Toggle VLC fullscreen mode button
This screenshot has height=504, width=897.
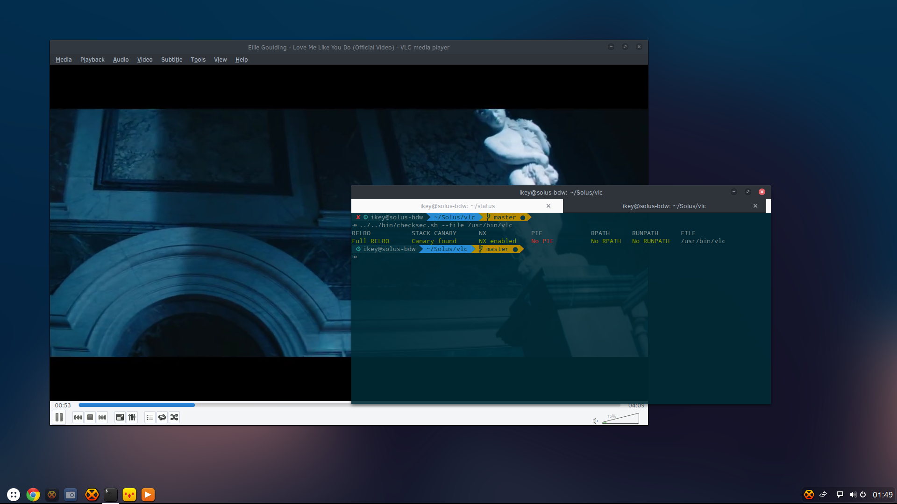coord(120,417)
